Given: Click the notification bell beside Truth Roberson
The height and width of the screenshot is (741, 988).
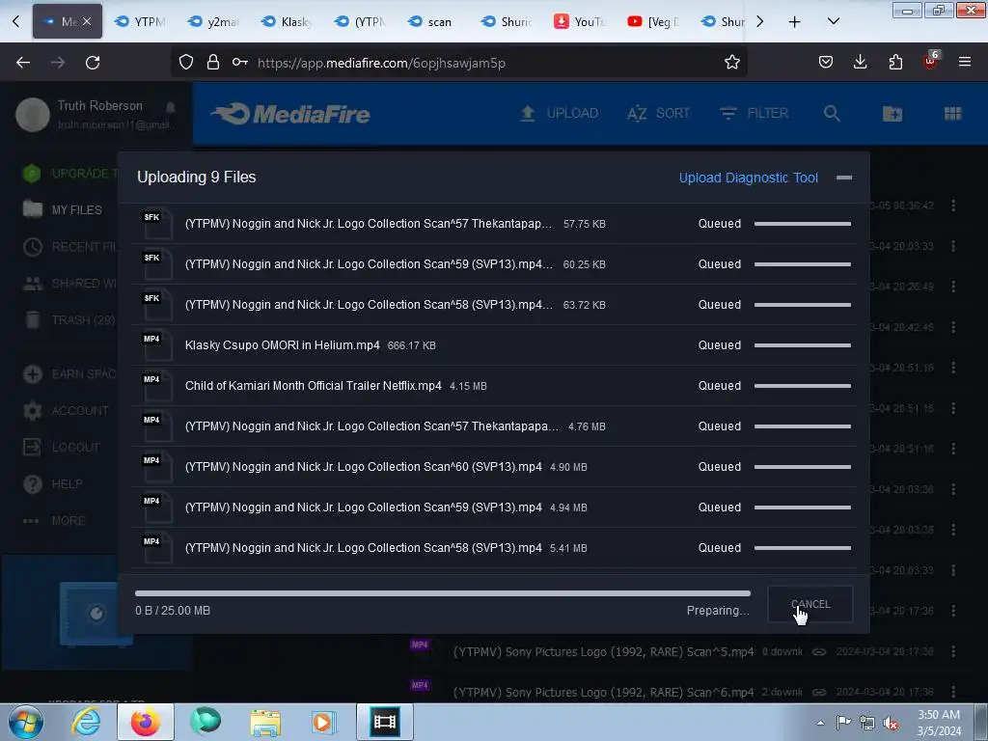Looking at the screenshot, I should (x=171, y=107).
